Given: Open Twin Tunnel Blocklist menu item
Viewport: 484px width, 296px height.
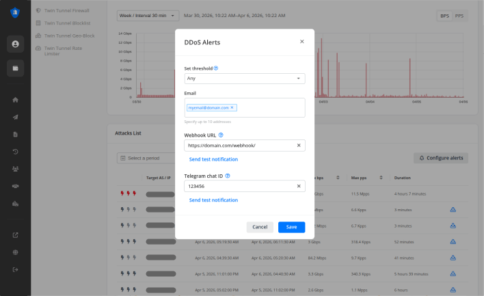Looking at the screenshot, I should coord(69,23).
